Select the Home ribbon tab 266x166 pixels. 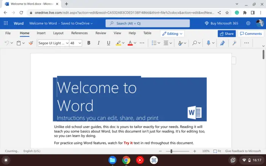tap(25, 33)
